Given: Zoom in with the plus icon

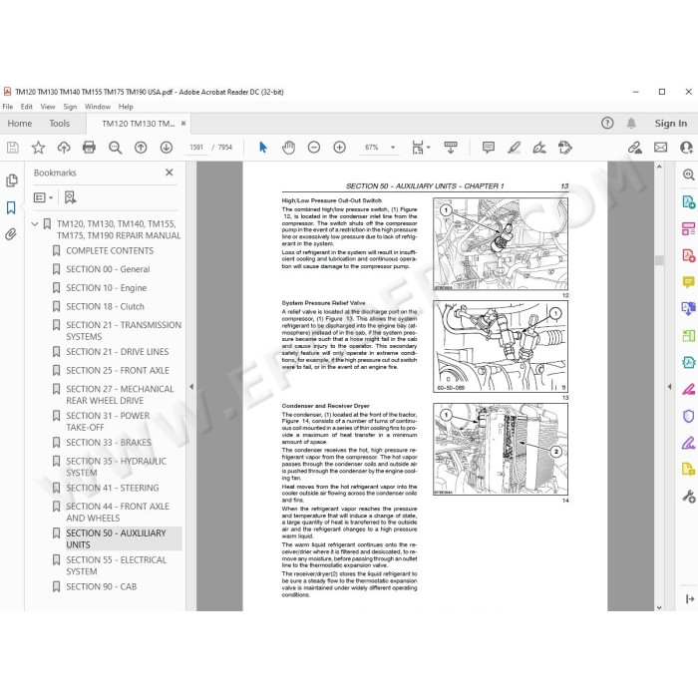Looking at the screenshot, I should pyautogui.click(x=340, y=148).
